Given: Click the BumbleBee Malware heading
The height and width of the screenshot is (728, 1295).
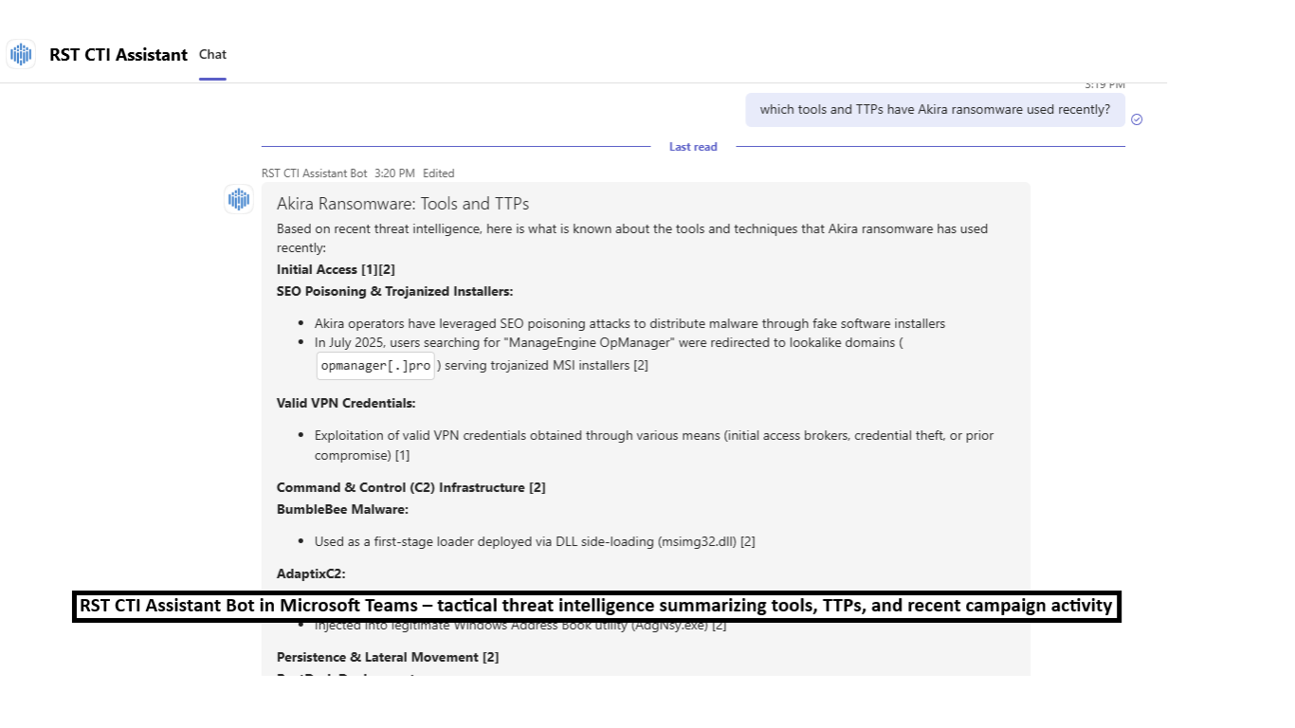Looking at the screenshot, I should tap(342, 509).
